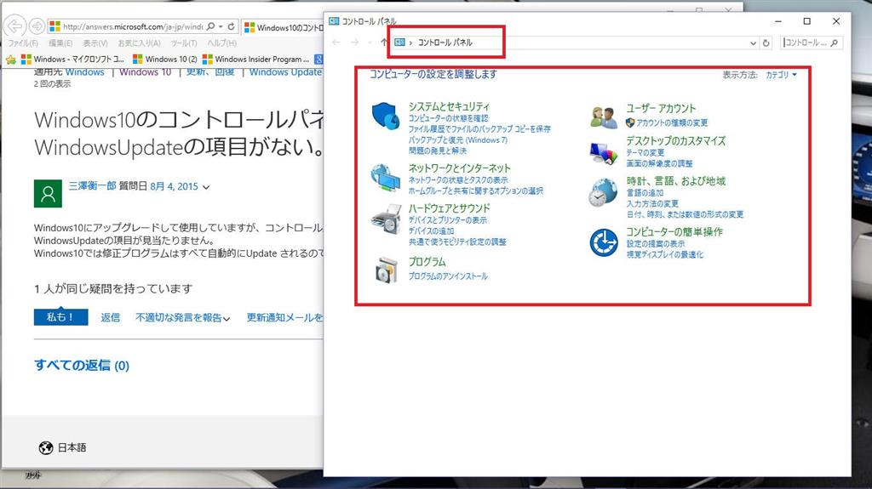Viewport: 872px width, 489px height.
Task: Open Hardware and Sound printer icon
Action: 386,219
